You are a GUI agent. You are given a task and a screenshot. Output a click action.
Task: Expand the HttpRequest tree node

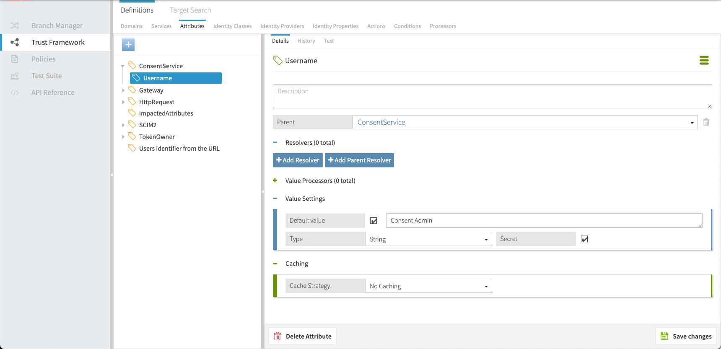tap(123, 102)
